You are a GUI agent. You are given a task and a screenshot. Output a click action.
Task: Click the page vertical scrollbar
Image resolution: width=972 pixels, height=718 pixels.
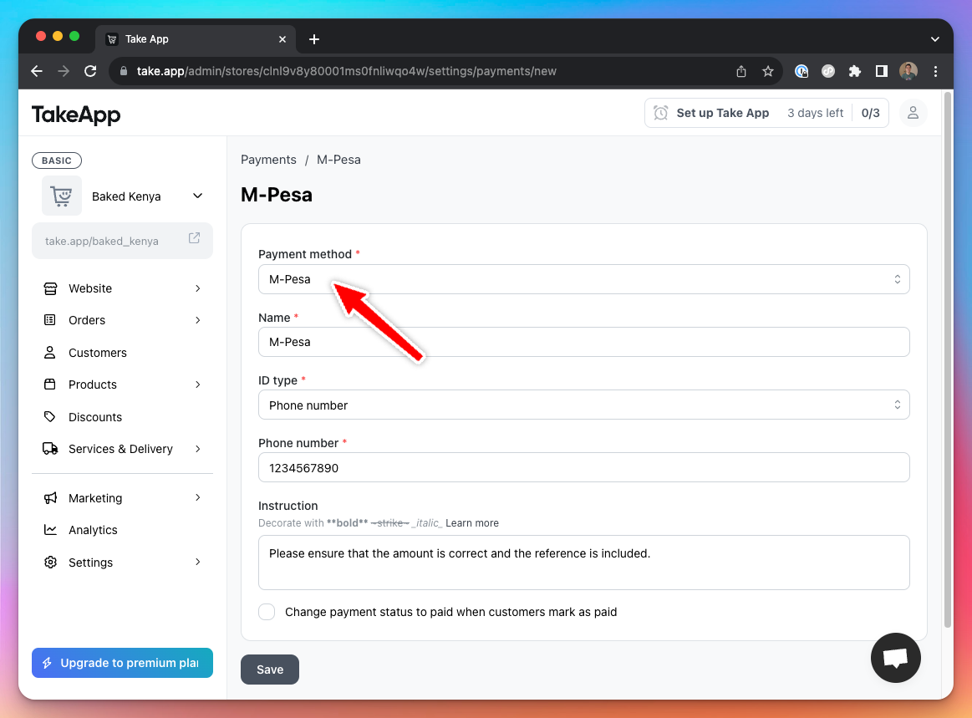947,359
